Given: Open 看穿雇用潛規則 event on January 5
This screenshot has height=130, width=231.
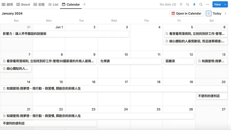Looking at the screenshot, I should click(196, 34).
